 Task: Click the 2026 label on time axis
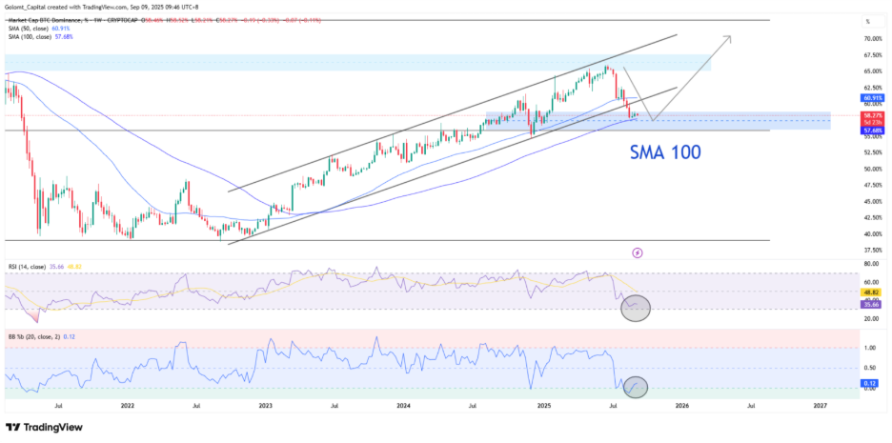coord(681,405)
